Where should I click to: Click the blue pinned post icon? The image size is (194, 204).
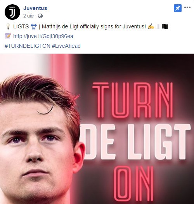(178, 8)
